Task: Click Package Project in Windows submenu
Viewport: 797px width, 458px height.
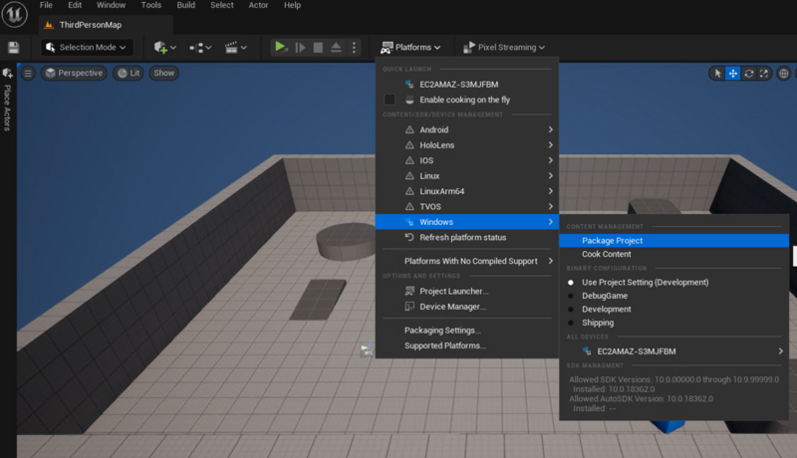Action: (x=673, y=241)
